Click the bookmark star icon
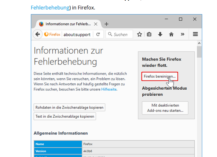 [139, 34]
